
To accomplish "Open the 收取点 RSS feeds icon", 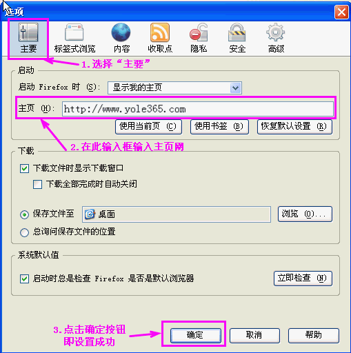I will (160, 32).
